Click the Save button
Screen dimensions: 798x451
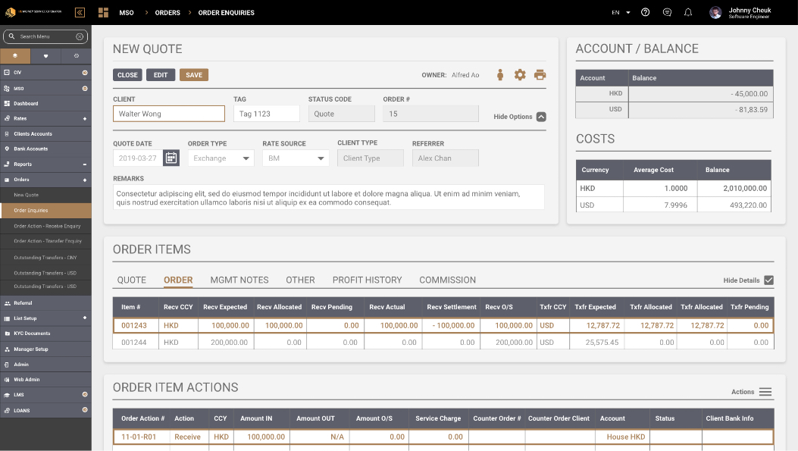(194, 75)
